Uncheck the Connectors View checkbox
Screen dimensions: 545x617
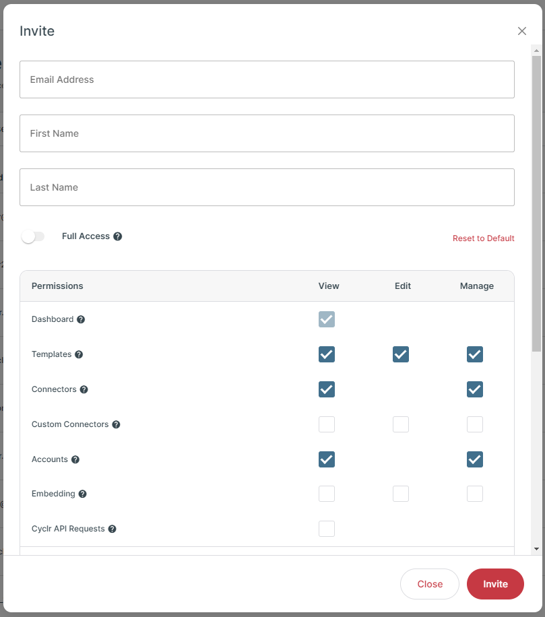[x=327, y=389]
